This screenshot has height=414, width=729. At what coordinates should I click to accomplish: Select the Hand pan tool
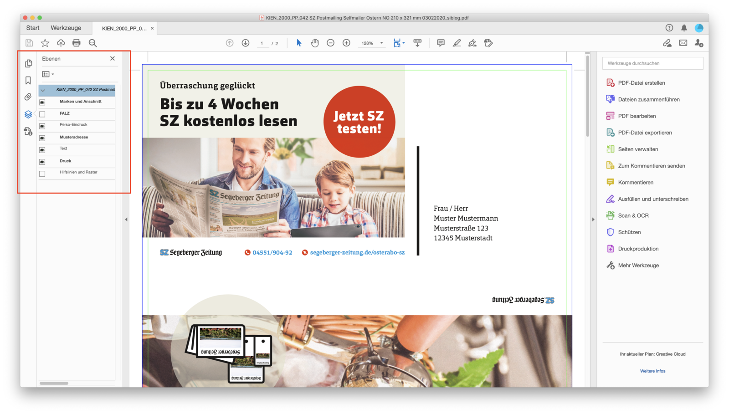point(315,43)
